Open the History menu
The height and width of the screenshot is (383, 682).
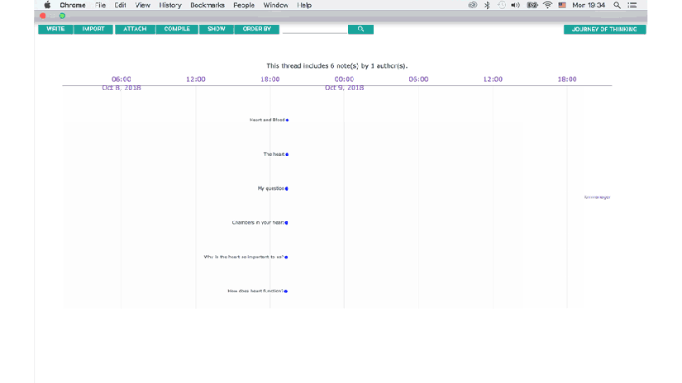click(x=170, y=5)
